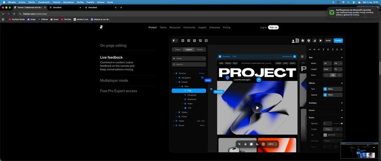Click the CMS icon in editor toolbar
The width and height of the screenshot is (381, 161).
pyautogui.click(x=206, y=41)
